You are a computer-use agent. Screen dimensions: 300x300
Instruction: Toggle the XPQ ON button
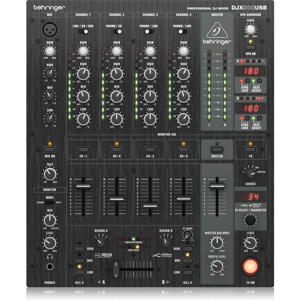pos(250,47)
